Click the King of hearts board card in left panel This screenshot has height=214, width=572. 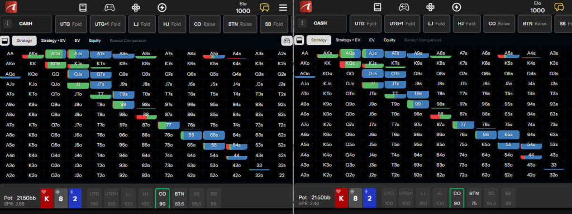pyautogui.click(x=47, y=198)
